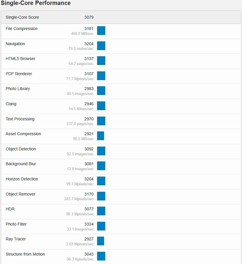Select the Asset Compression label
Viewport: 242px width, 264px height.
coord(23,134)
